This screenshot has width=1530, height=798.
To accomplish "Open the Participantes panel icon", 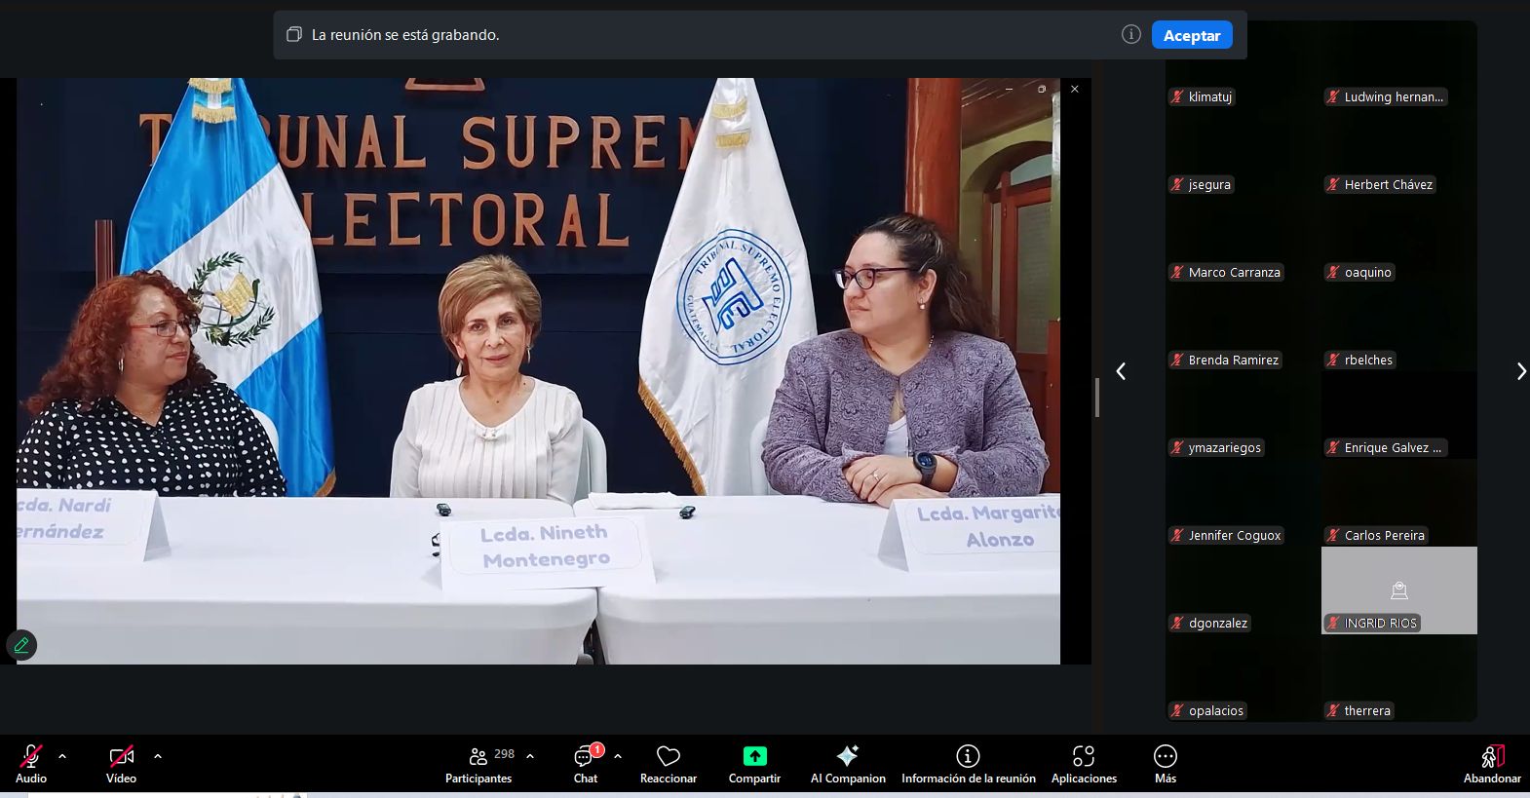I will pos(478,757).
